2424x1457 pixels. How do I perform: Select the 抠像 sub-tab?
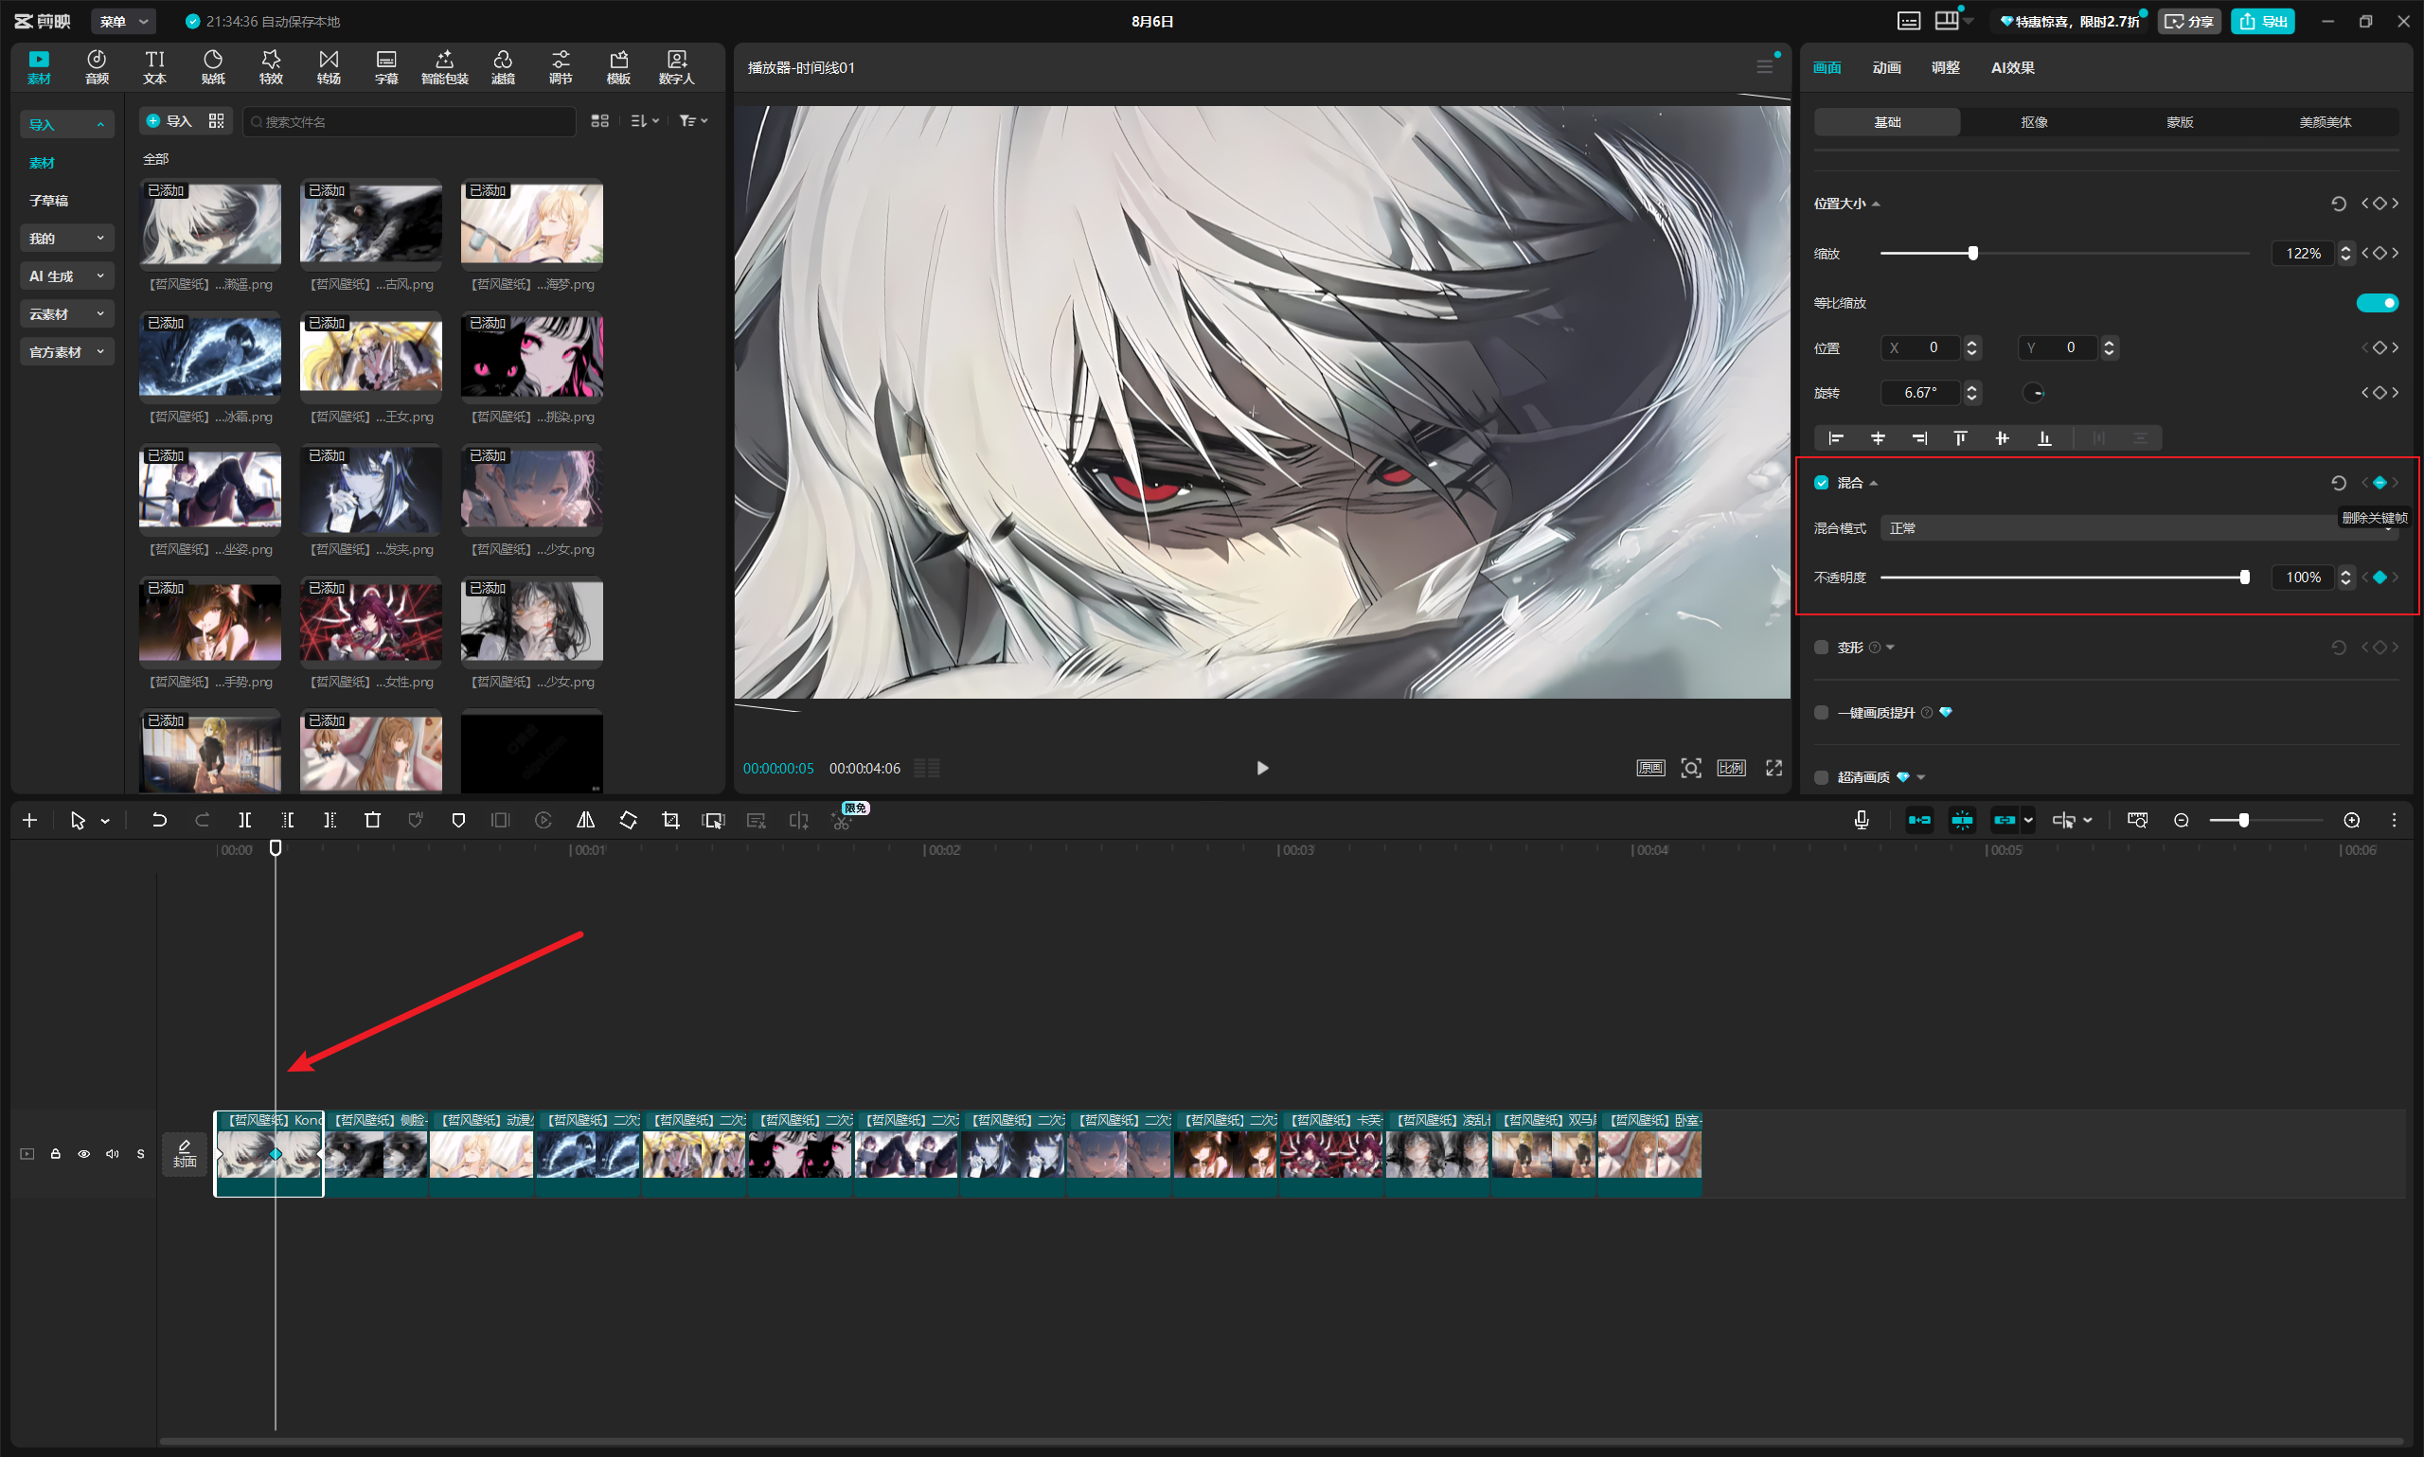point(2033,122)
